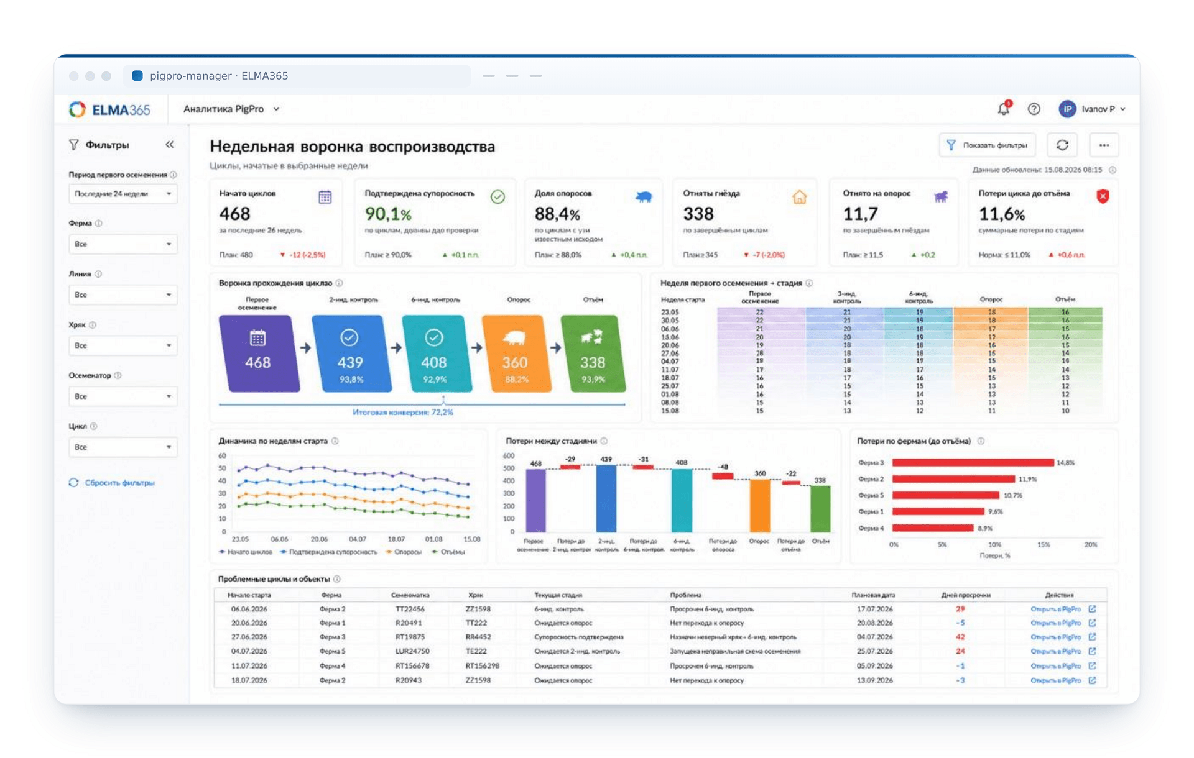Click sow ID TT22456 in problem table
This screenshot has width=1194, height=758.
(x=410, y=610)
